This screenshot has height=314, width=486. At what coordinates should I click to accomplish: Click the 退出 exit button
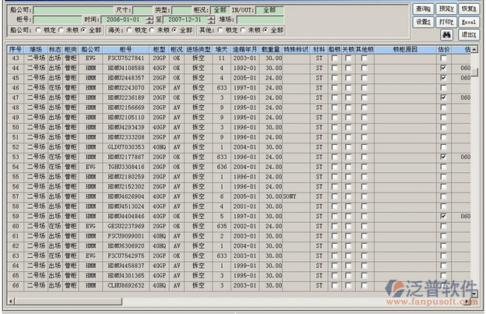coord(468,34)
